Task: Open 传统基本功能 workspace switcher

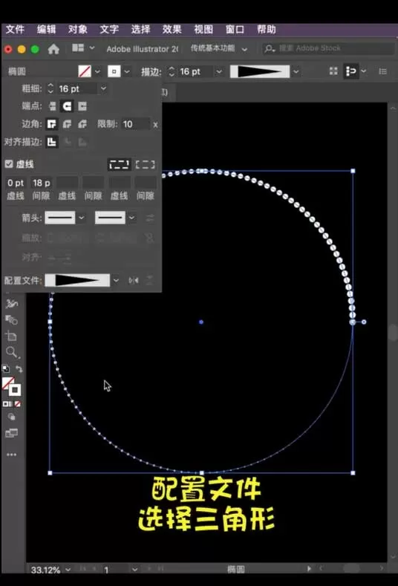Action: point(218,48)
